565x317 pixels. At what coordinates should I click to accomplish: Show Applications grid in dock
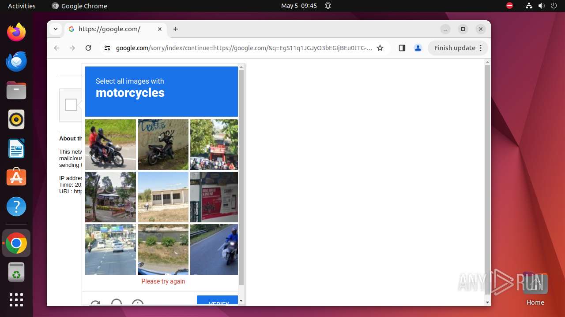[16, 300]
